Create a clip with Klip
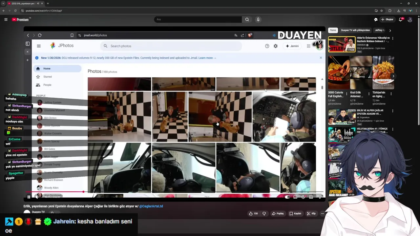Screen dimensions: 420x236 pos(311,213)
